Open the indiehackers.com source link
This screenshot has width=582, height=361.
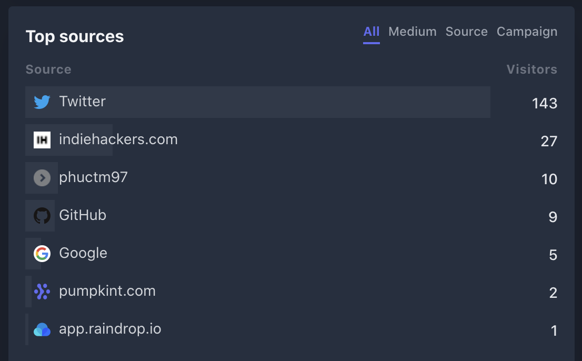click(118, 139)
